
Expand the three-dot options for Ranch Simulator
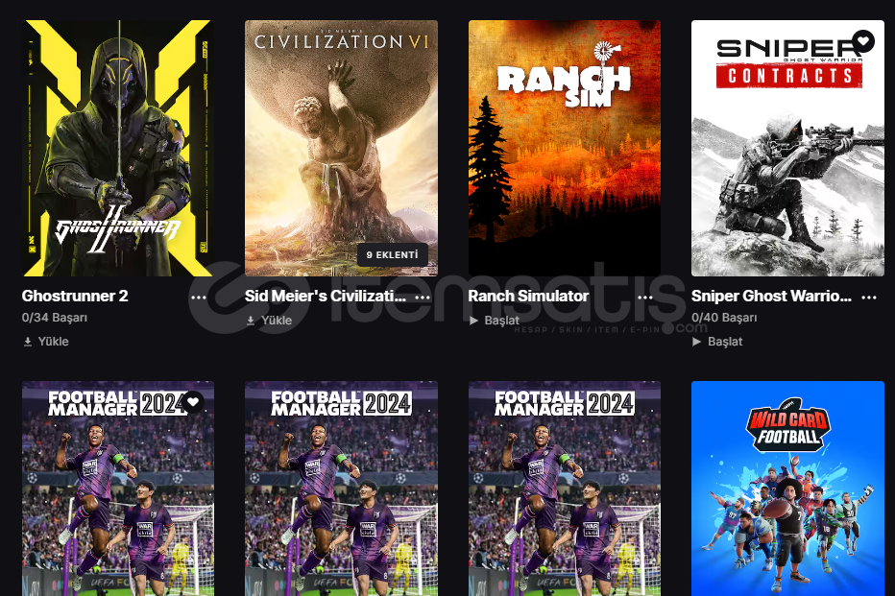click(645, 298)
